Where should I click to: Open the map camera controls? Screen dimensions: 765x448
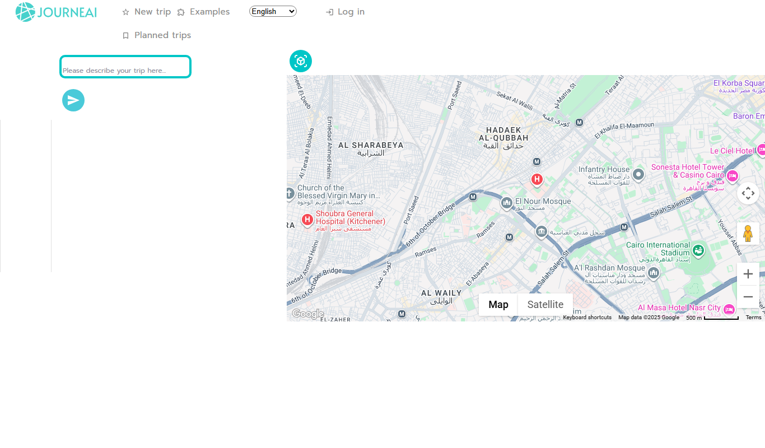coord(748,193)
